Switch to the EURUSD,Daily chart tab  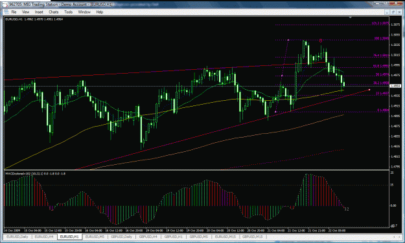[17, 237]
